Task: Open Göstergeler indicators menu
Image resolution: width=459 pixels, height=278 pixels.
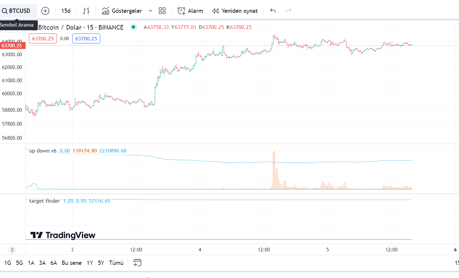Action: pos(122,11)
